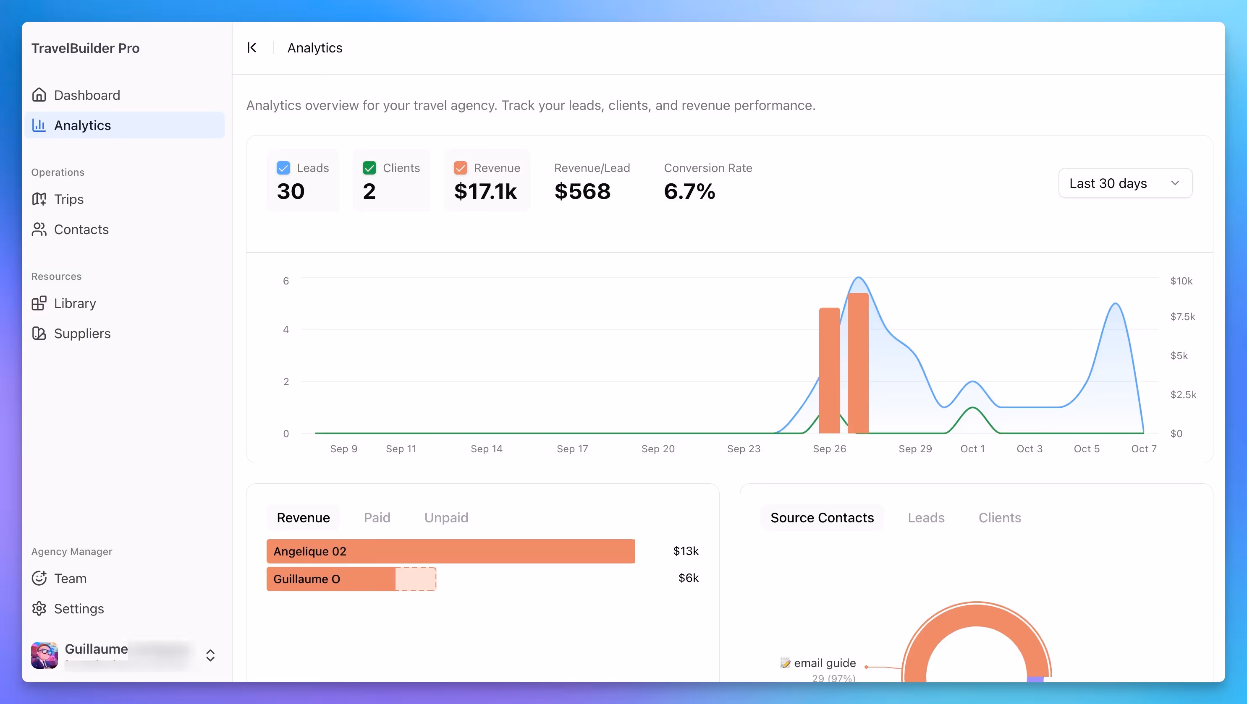This screenshot has height=704, width=1247.
Task: Expand the Guillaume account switcher chevrons
Action: click(210, 655)
